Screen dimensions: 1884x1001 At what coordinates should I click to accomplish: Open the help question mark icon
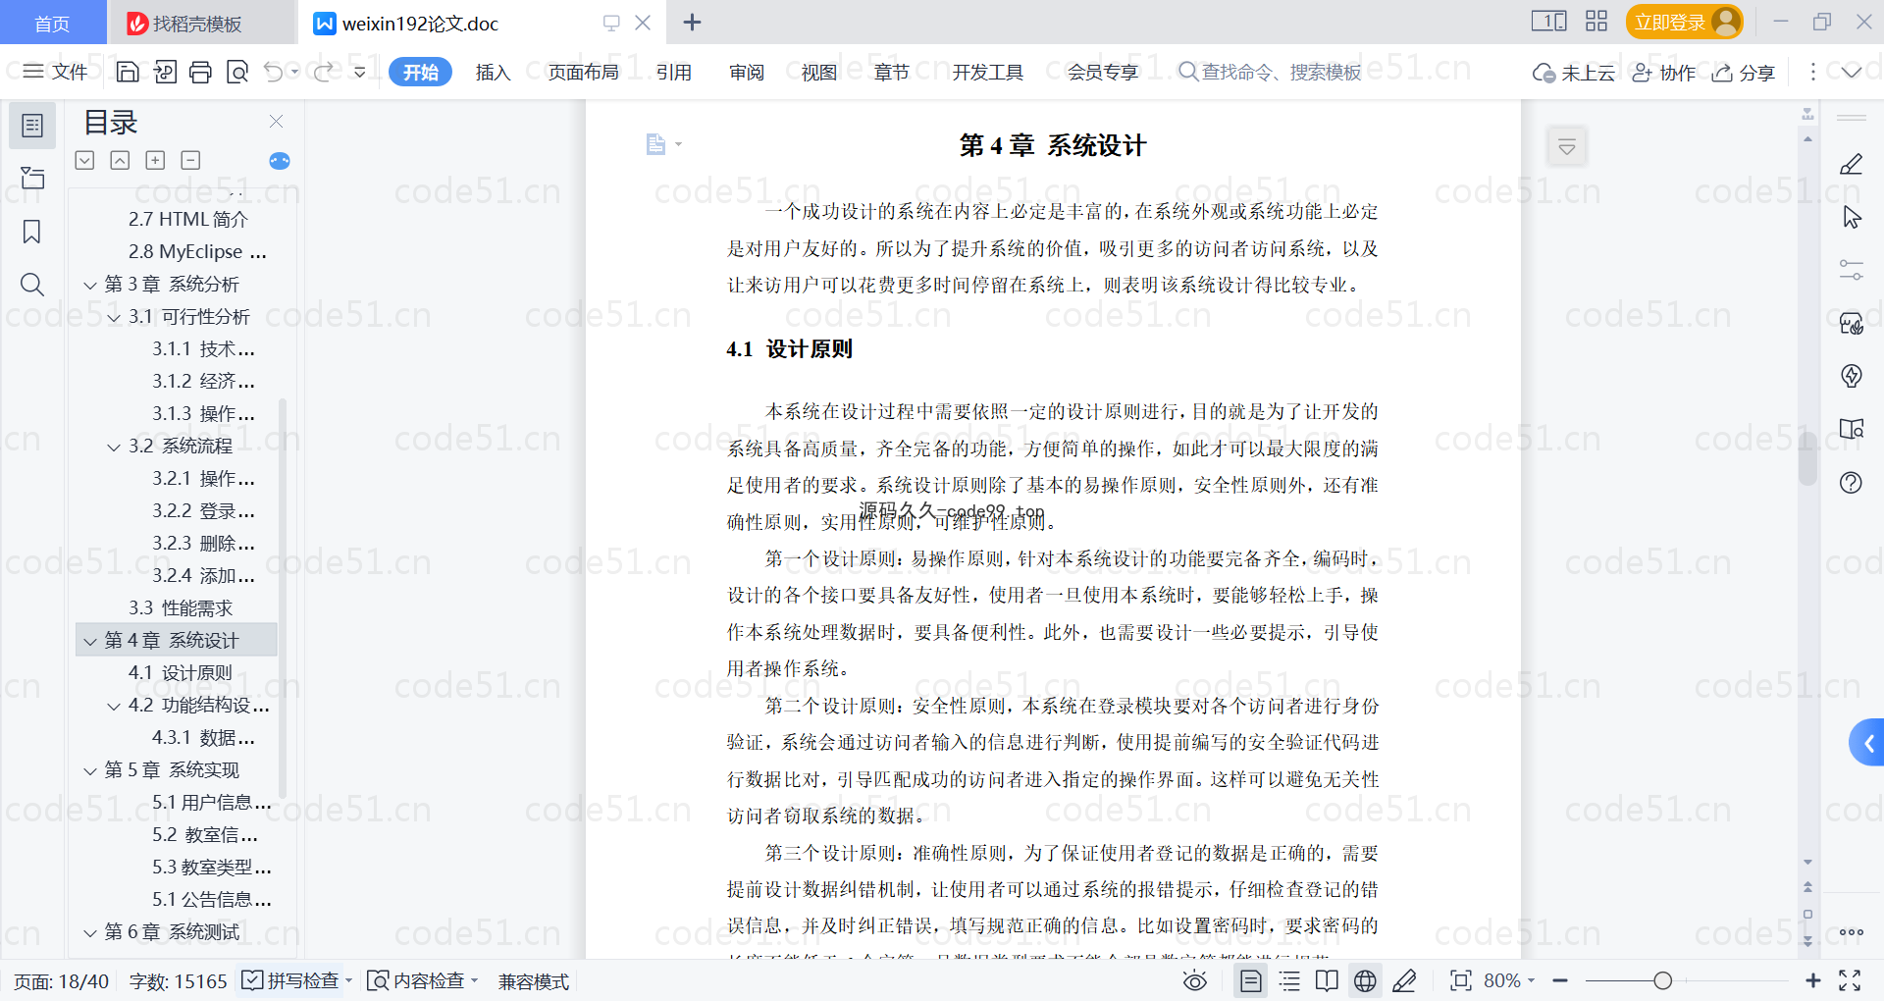1851,482
